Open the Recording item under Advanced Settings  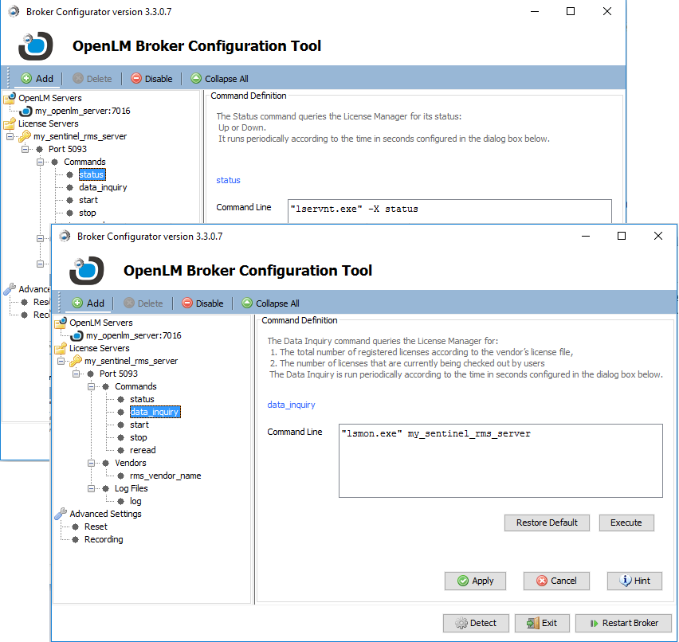click(x=104, y=539)
